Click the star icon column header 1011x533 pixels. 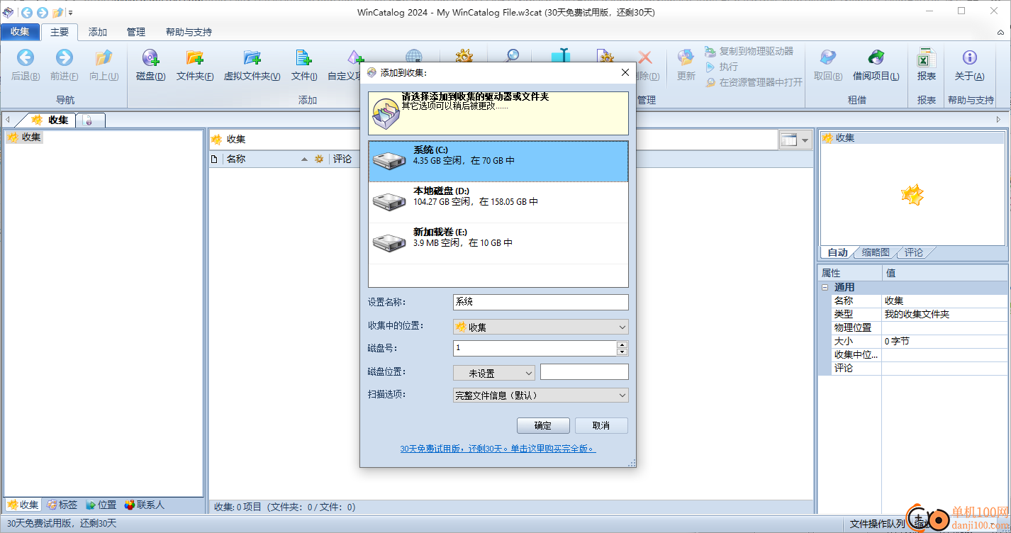[320, 159]
